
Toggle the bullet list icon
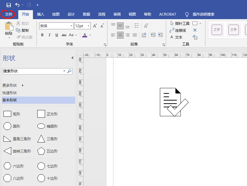tap(137, 26)
